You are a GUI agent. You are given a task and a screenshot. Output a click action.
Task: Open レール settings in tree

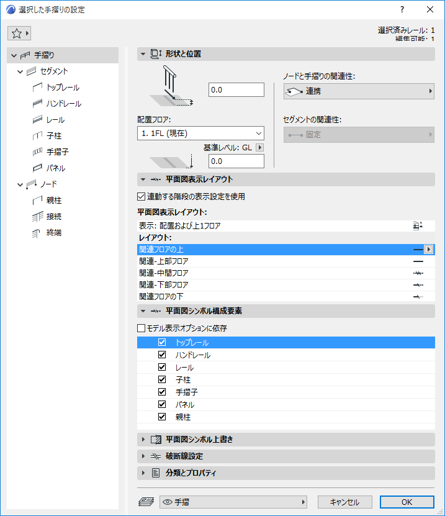55,119
